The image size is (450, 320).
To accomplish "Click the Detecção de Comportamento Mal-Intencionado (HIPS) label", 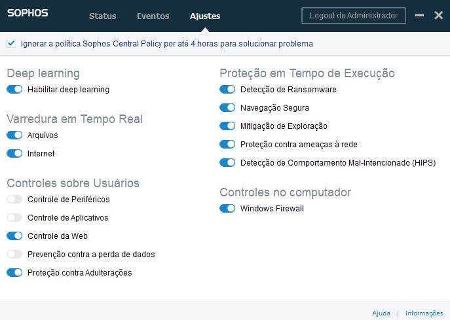I will pyautogui.click(x=338, y=162).
